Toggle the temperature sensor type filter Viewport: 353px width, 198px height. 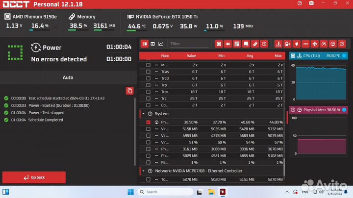[x=278, y=44]
